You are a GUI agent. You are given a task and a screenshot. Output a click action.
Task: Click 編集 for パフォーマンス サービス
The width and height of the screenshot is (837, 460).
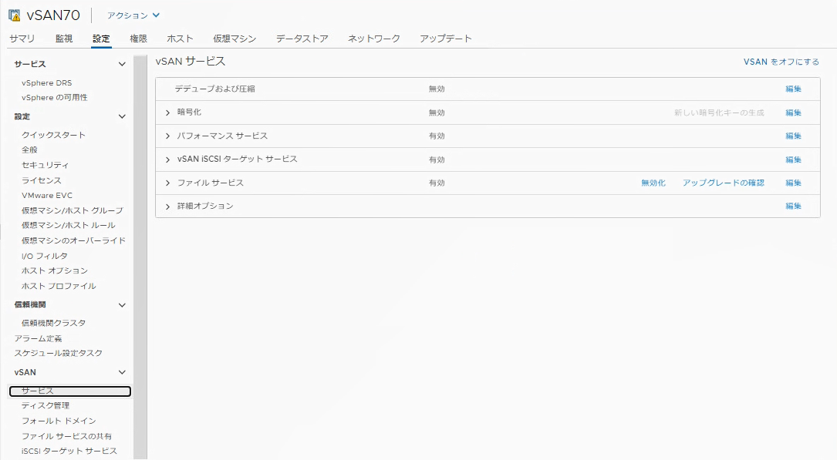tap(793, 136)
